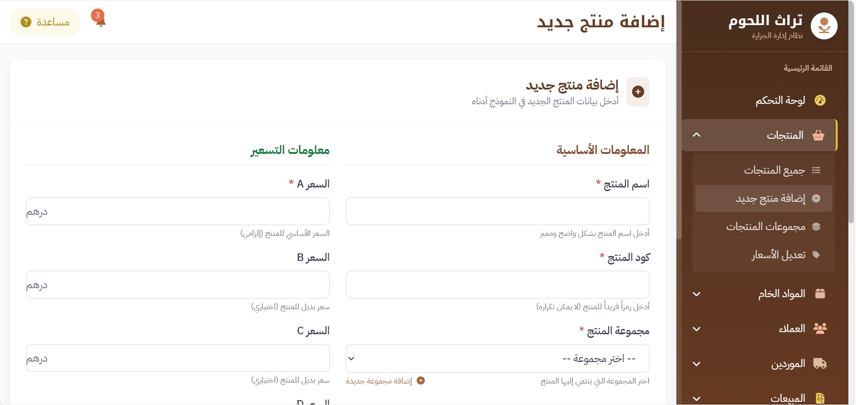Click the السعر A price field

177,211
